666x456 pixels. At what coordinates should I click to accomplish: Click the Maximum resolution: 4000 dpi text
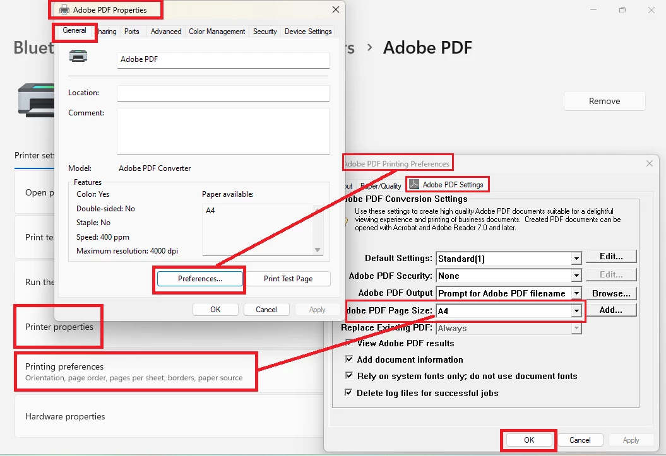coord(127,250)
